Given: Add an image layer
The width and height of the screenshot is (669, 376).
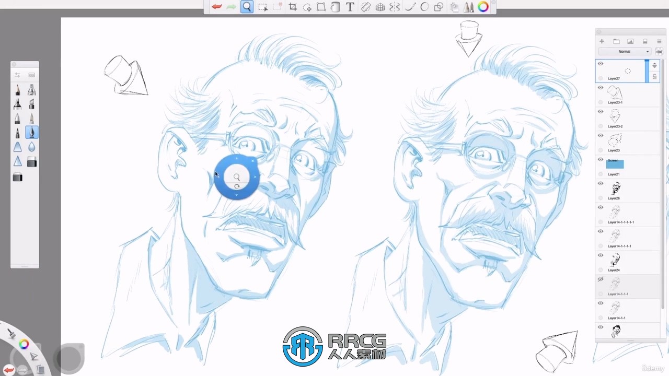Looking at the screenshot, I should pyautogui.click(x=630, y=41).
